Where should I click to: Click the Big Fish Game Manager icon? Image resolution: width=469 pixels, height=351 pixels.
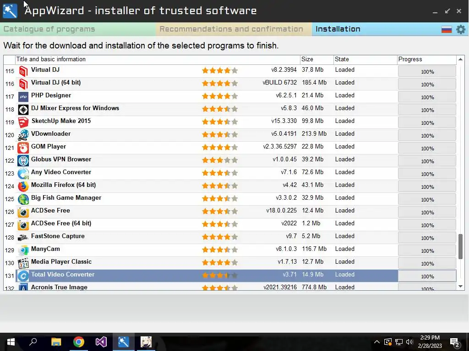point(23,199)
